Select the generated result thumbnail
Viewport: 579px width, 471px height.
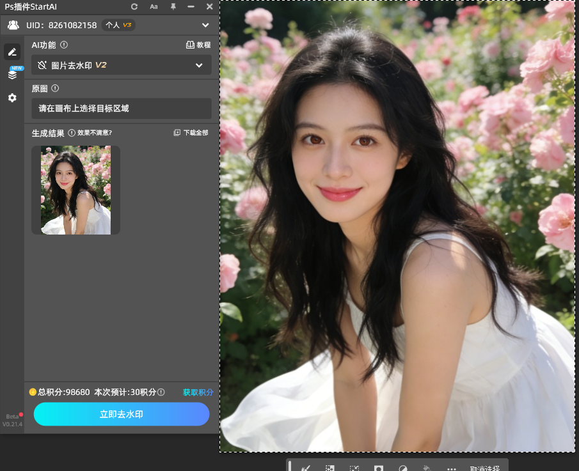tap(75, 190)
